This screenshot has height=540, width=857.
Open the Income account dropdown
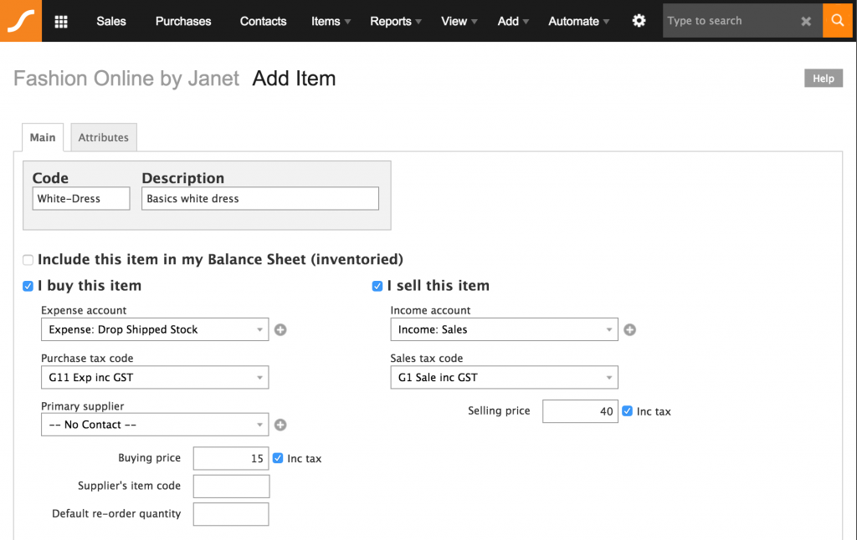tap(504, 329)
